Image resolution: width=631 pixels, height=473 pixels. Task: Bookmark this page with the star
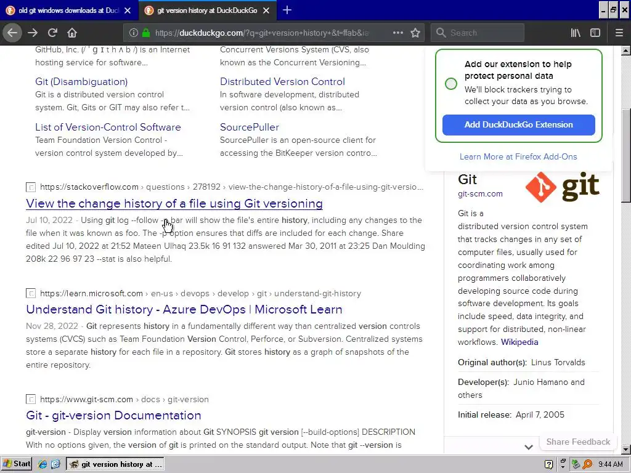415,33
